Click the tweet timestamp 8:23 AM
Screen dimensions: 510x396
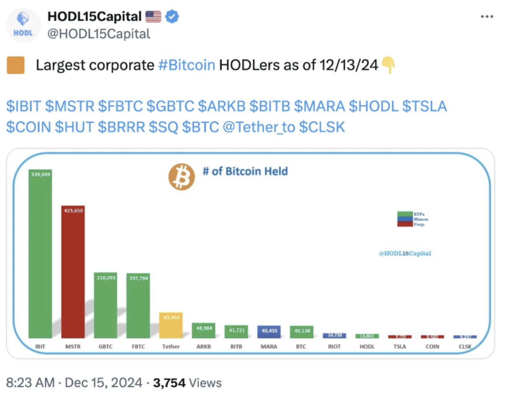tap(30, 383)
